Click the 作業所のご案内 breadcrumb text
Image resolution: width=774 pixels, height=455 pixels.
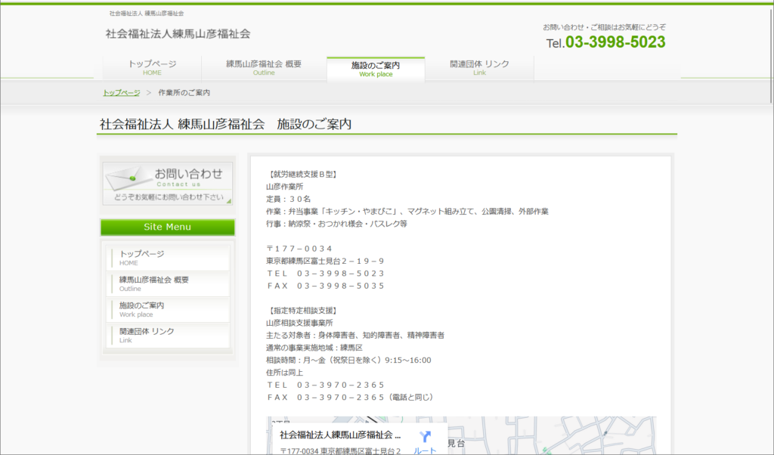[x=184, y=92]
